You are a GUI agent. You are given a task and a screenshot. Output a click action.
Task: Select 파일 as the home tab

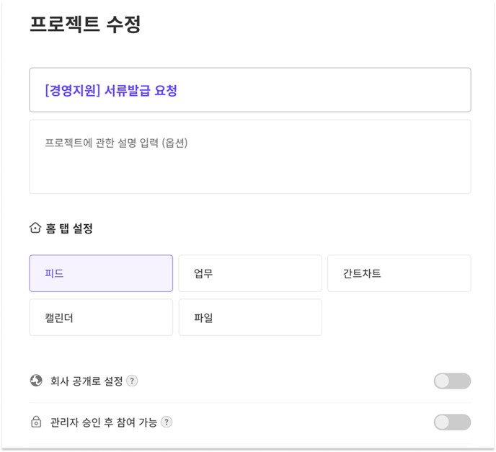(x=250, y=317)
